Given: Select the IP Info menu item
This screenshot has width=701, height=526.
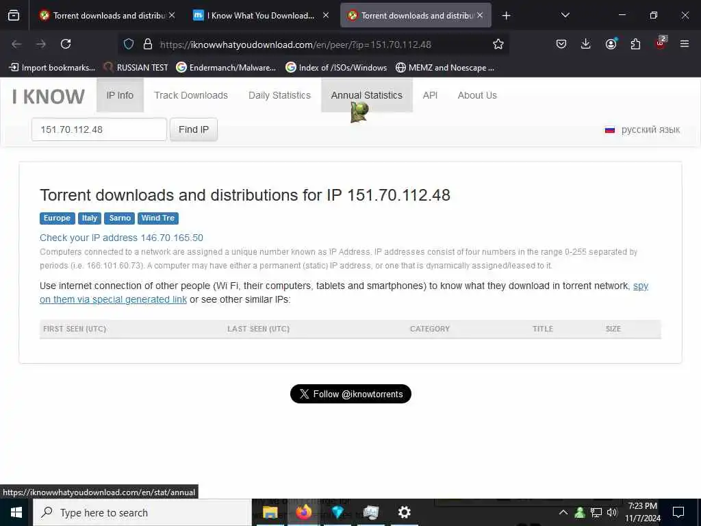Looking at the screenshot, I should (x=120, y=95).
